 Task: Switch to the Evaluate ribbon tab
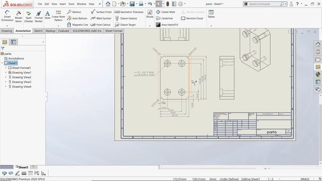[x=64, y=31]
